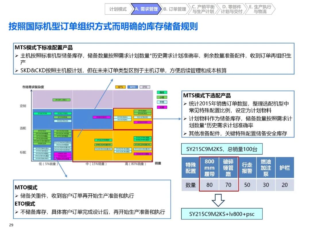This screenshot has width=310, height=233.
Task: Click the orange MTS legend swatch
Action: click(x=120, y=87)
